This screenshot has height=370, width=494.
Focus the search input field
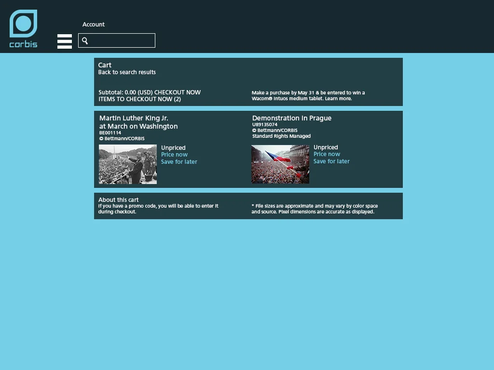click(117, 40)
